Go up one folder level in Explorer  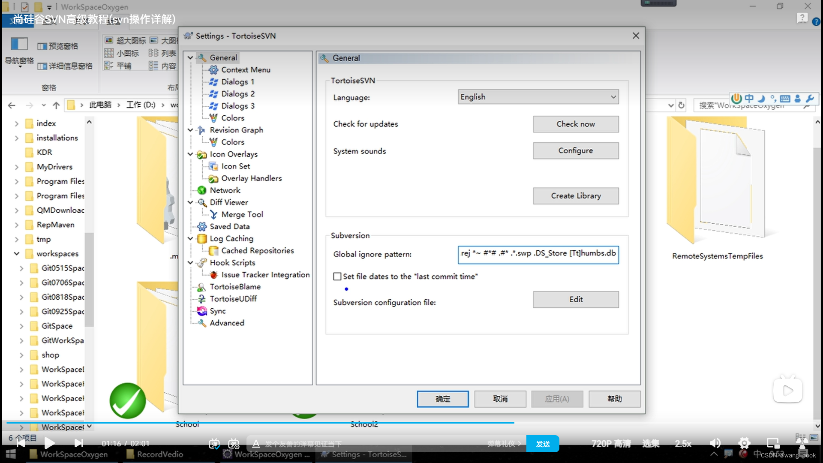coord(56,105)
